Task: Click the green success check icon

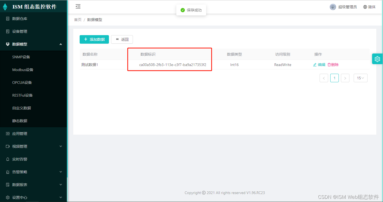Action: click(183, 10)
